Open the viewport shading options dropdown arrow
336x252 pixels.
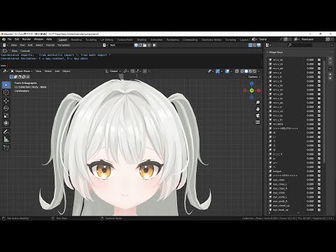pos(259,71)
